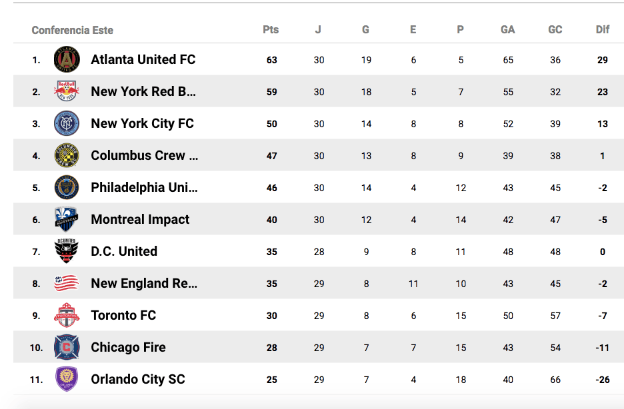Click the Dif column header

point(603,30)
